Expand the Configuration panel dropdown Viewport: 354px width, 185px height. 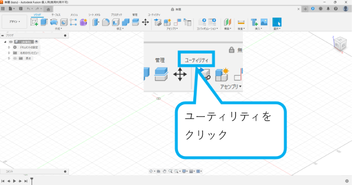click(x=207, y=29)
